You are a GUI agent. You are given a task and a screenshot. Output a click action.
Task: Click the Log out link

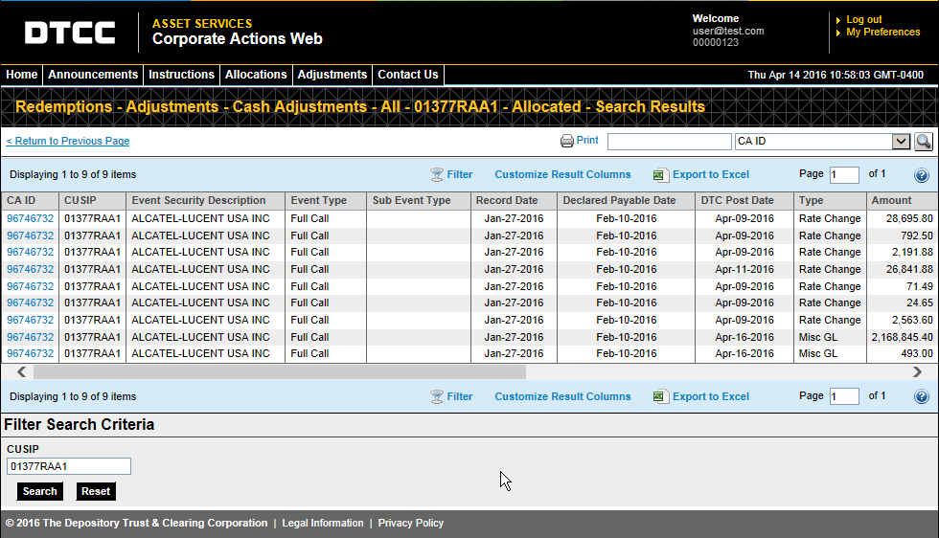pos(864,20)
